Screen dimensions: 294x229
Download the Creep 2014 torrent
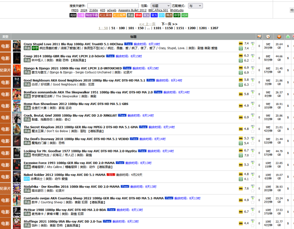(253, 56)
